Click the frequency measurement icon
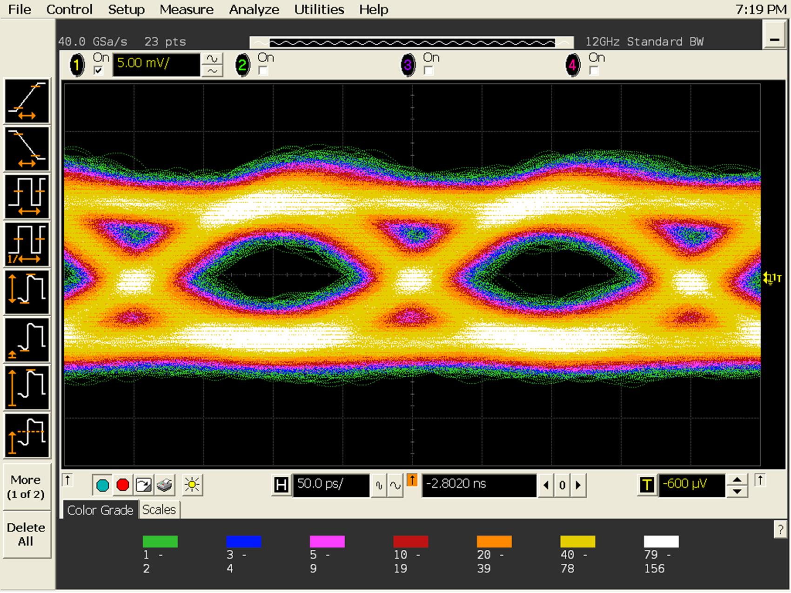This screenshot has height=593, width=791. point(27,245)
